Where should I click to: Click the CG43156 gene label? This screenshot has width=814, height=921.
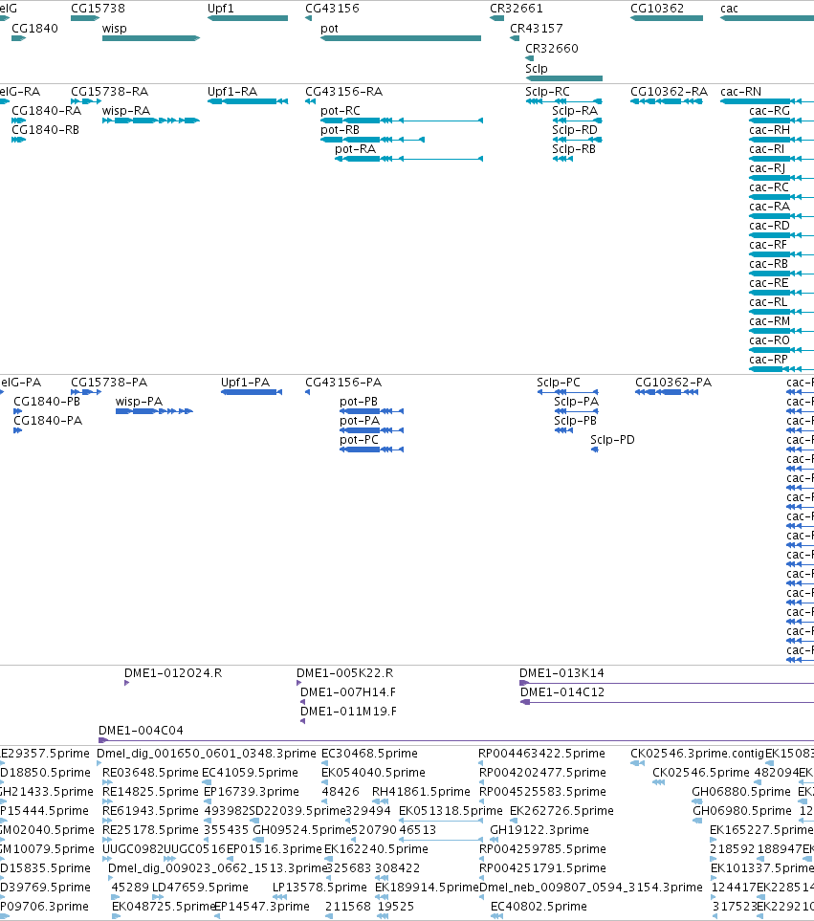[x=333, y=9]
